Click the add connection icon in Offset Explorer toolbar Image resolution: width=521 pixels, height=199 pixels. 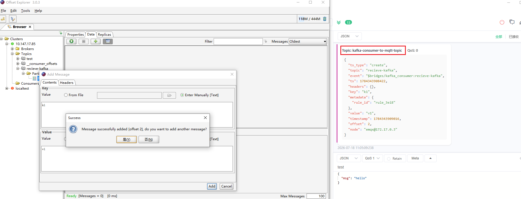(x=3, y=19)
